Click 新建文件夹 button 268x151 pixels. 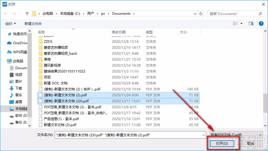[33, 24]
